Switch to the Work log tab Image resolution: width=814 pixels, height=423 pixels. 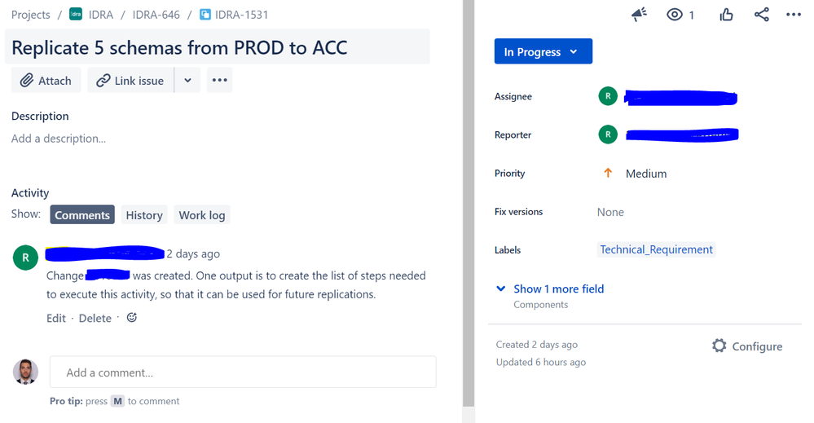[202, 215]
